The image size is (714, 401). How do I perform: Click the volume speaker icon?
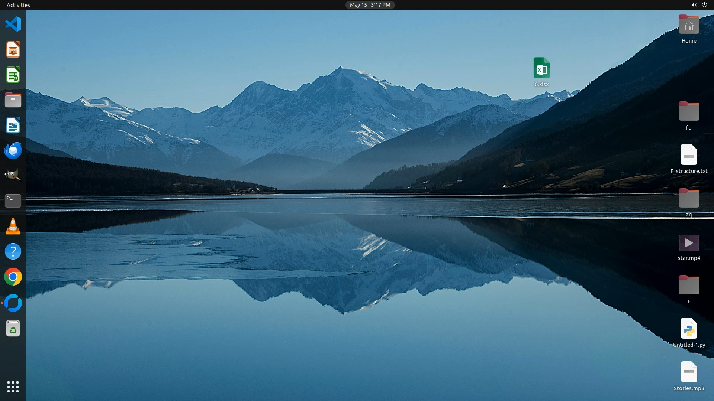point(694,5)
